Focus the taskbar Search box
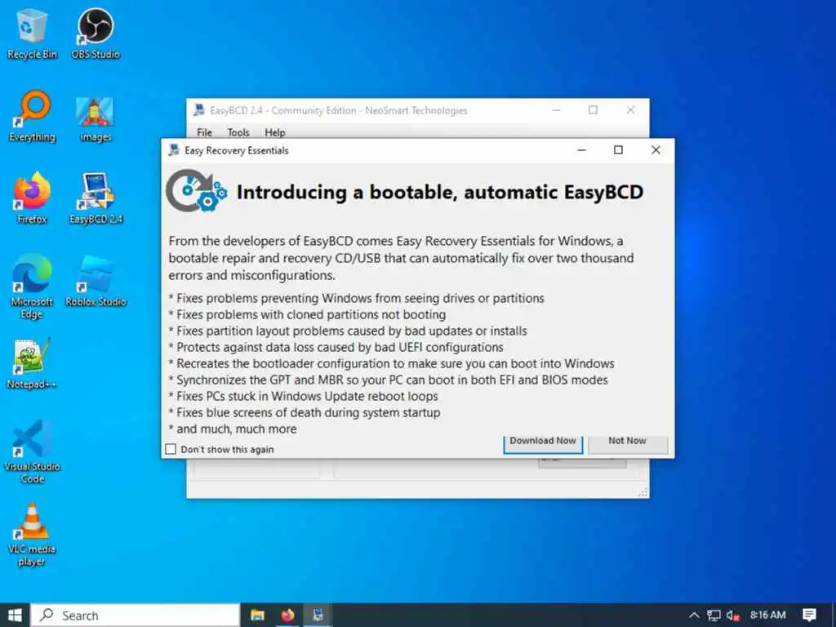This screenshot has height=627, width=836. tap(135, 616)
